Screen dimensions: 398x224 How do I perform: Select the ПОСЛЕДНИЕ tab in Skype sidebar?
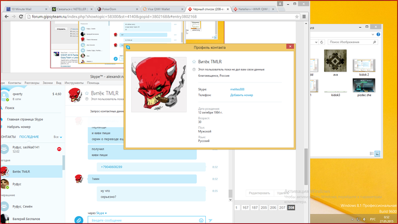[x=29, y=137]
